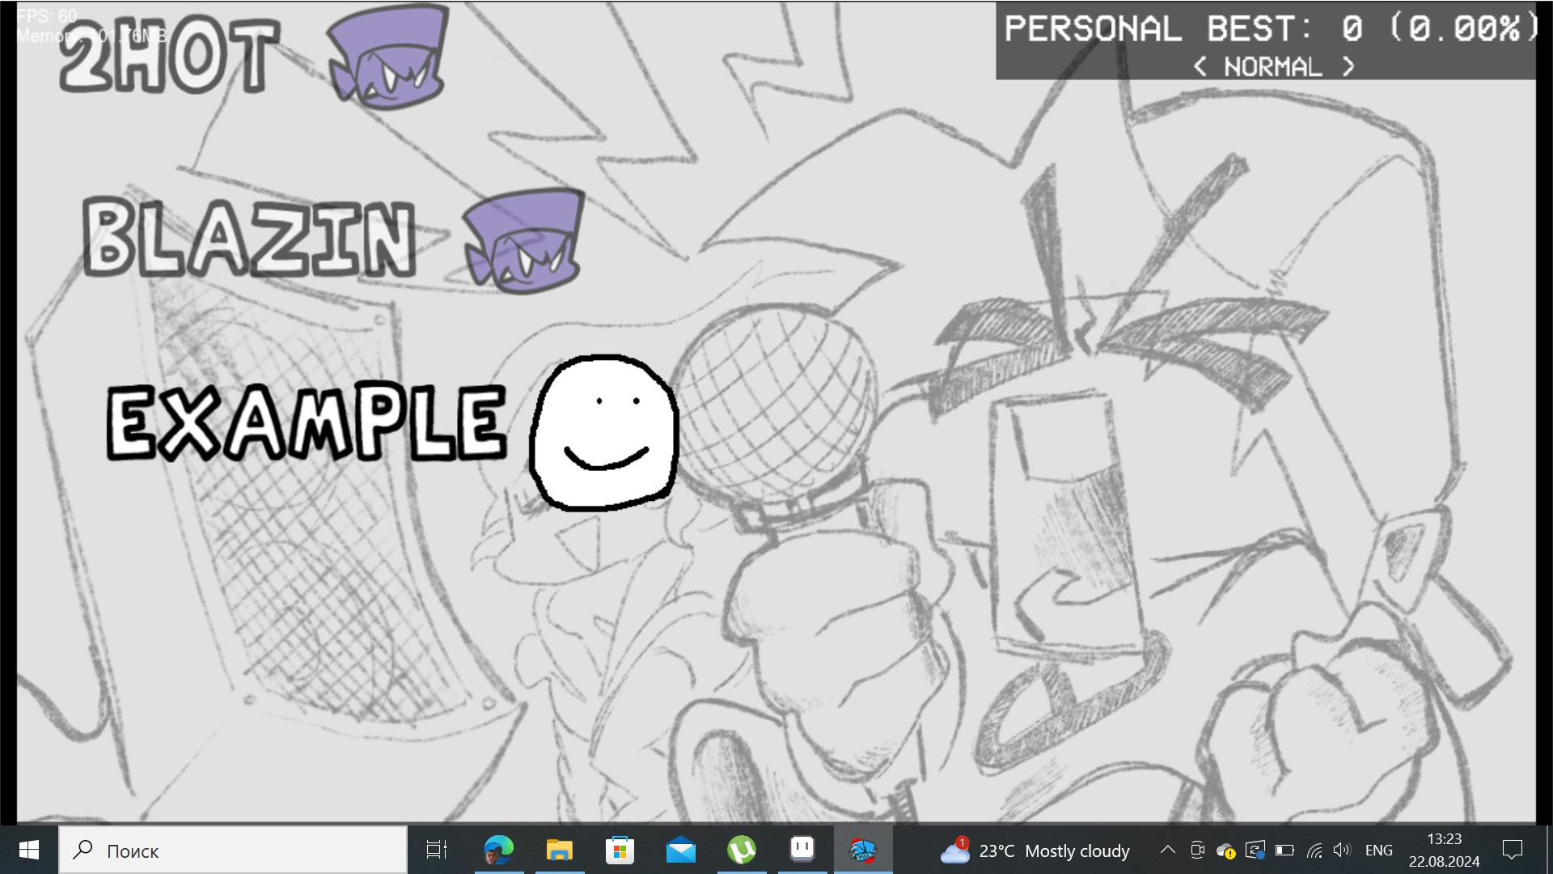Change the ENG input language
Viewport: 1553px width, 874px height.
1379,850
